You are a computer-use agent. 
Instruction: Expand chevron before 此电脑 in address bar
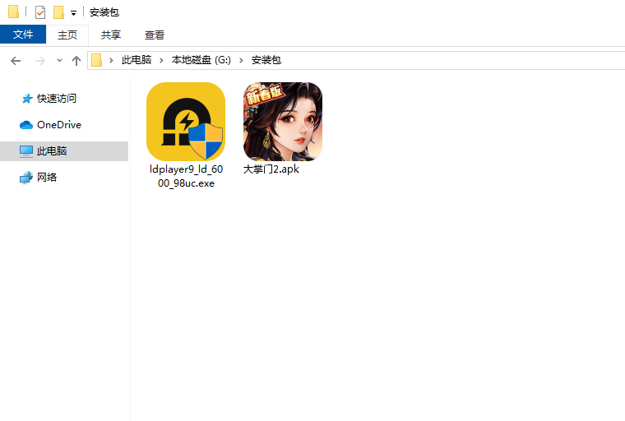click(111, 60)
